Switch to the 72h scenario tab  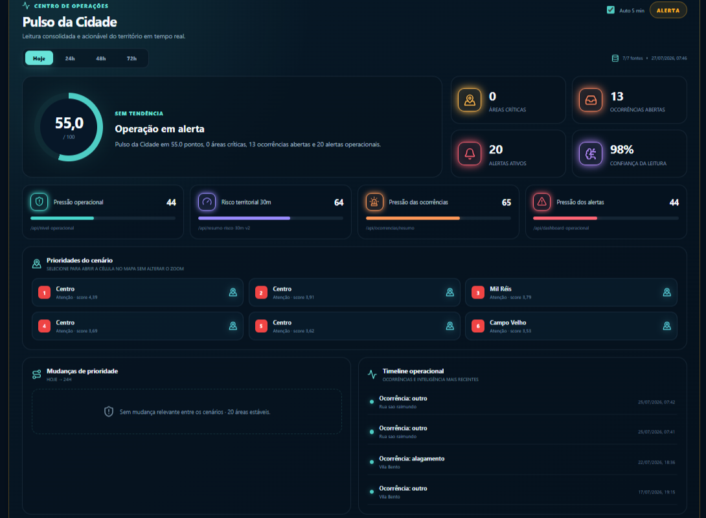(131, 58)
